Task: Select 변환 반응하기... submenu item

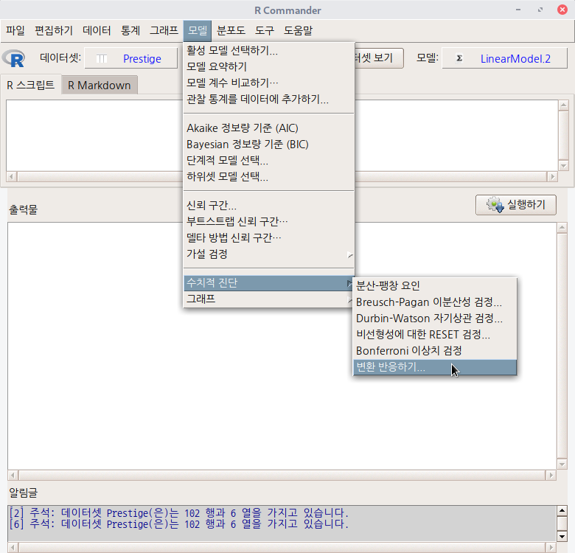Action: pos(435,367)
